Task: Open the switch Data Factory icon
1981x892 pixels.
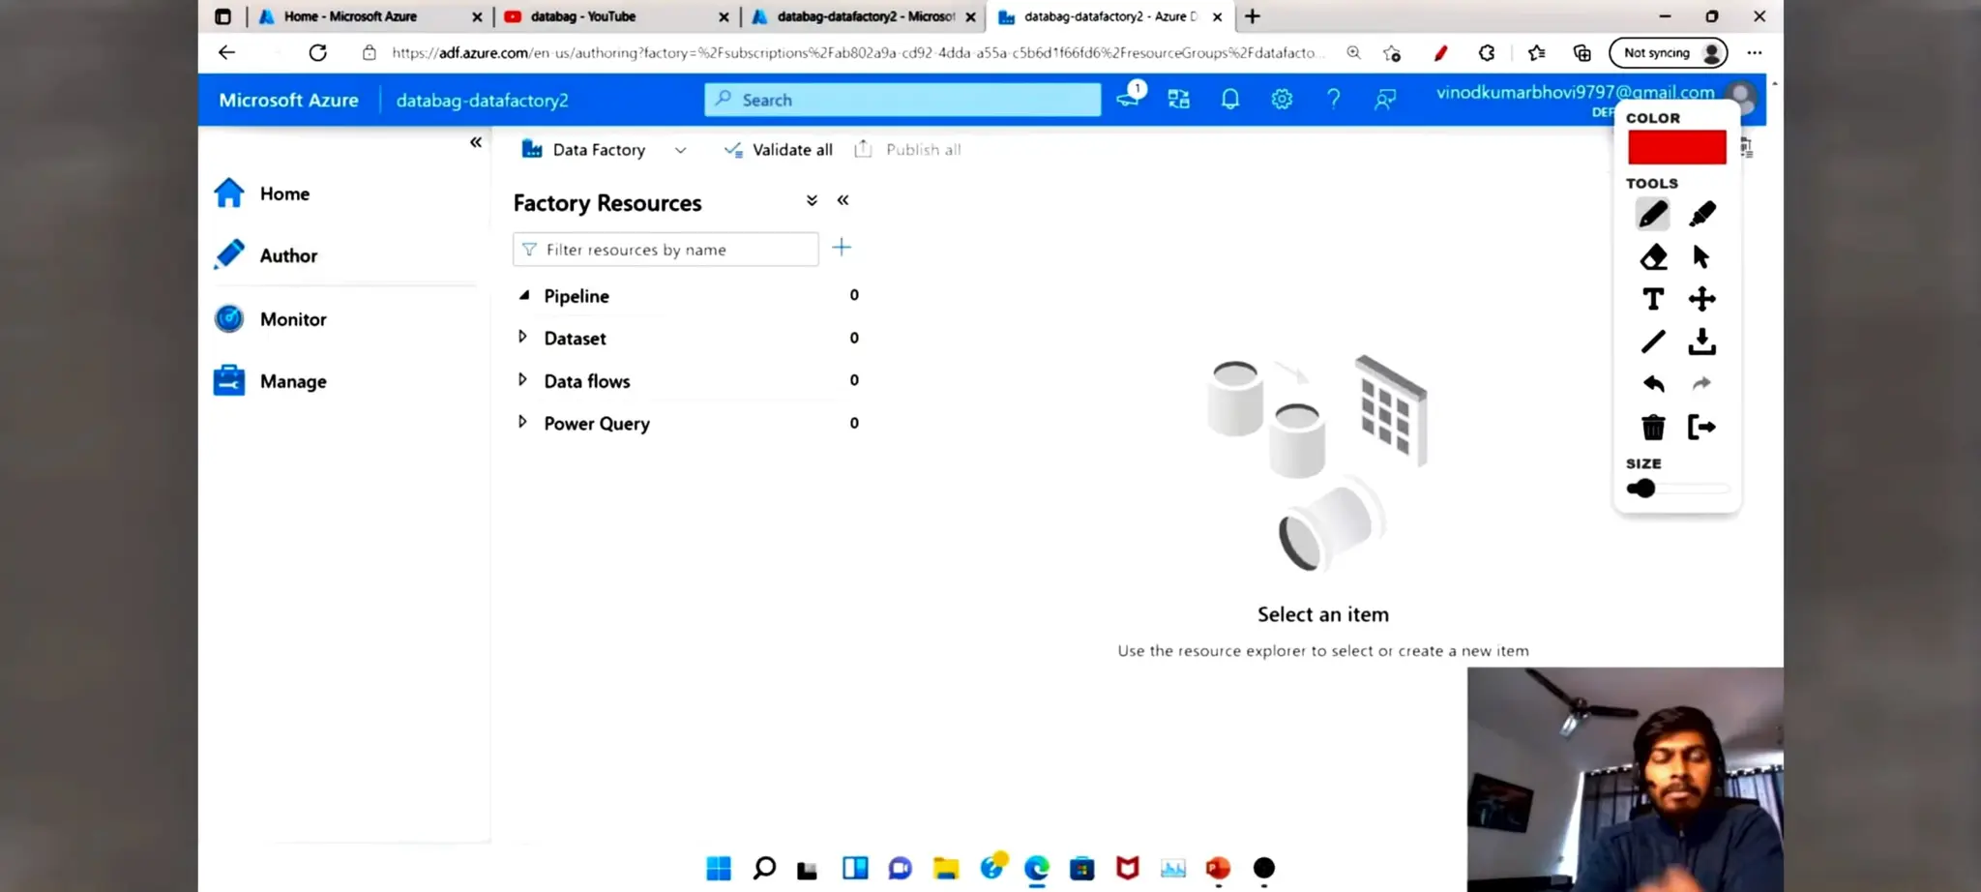Action: [1178, 100]
